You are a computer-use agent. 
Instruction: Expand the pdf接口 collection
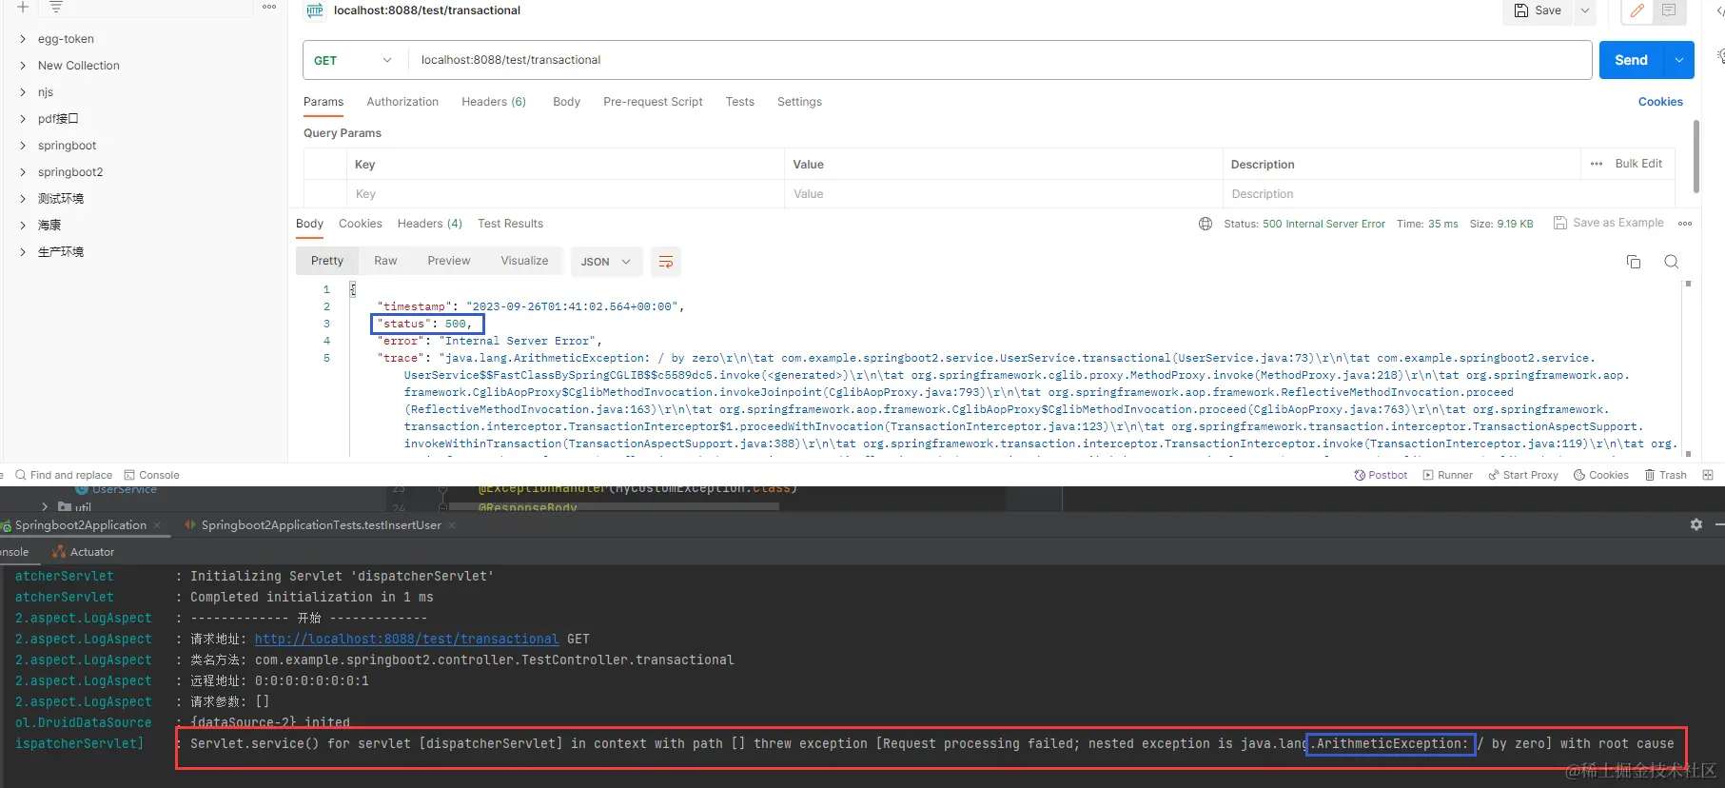pyautogui.click(x=23, y=119)
